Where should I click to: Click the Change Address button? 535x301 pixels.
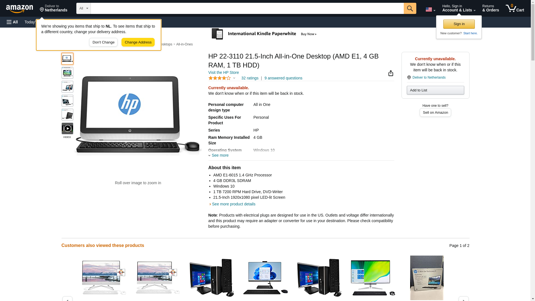[138, 42]
